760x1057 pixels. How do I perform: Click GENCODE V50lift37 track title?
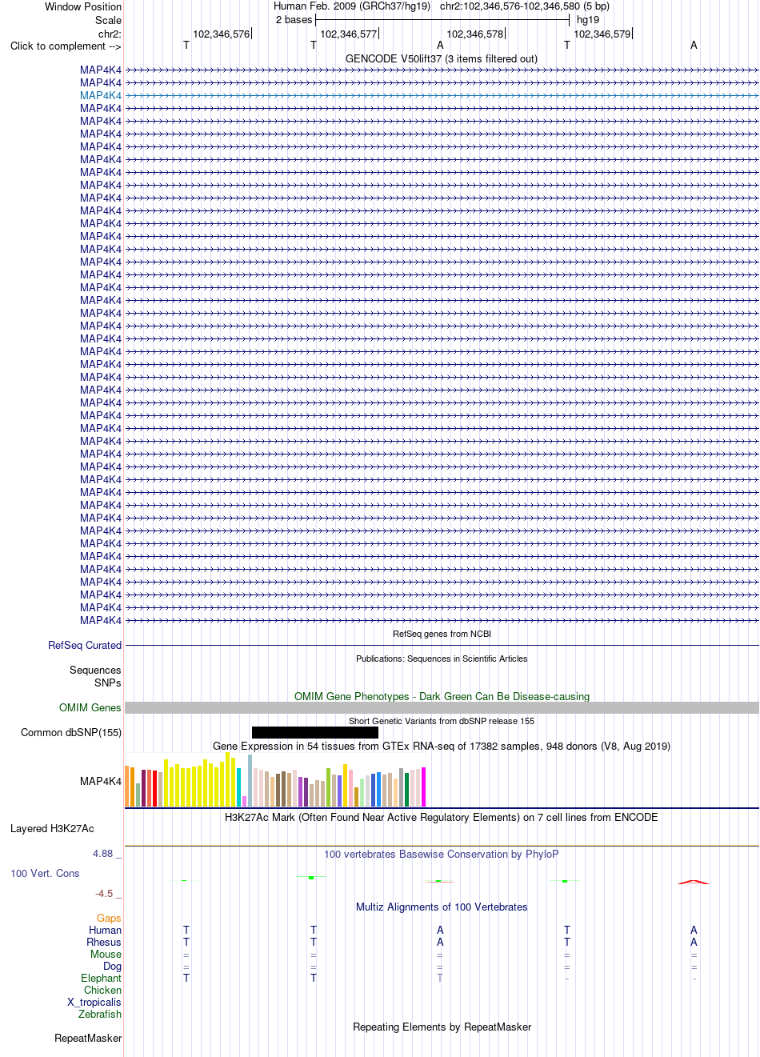(x=442, y=58)
